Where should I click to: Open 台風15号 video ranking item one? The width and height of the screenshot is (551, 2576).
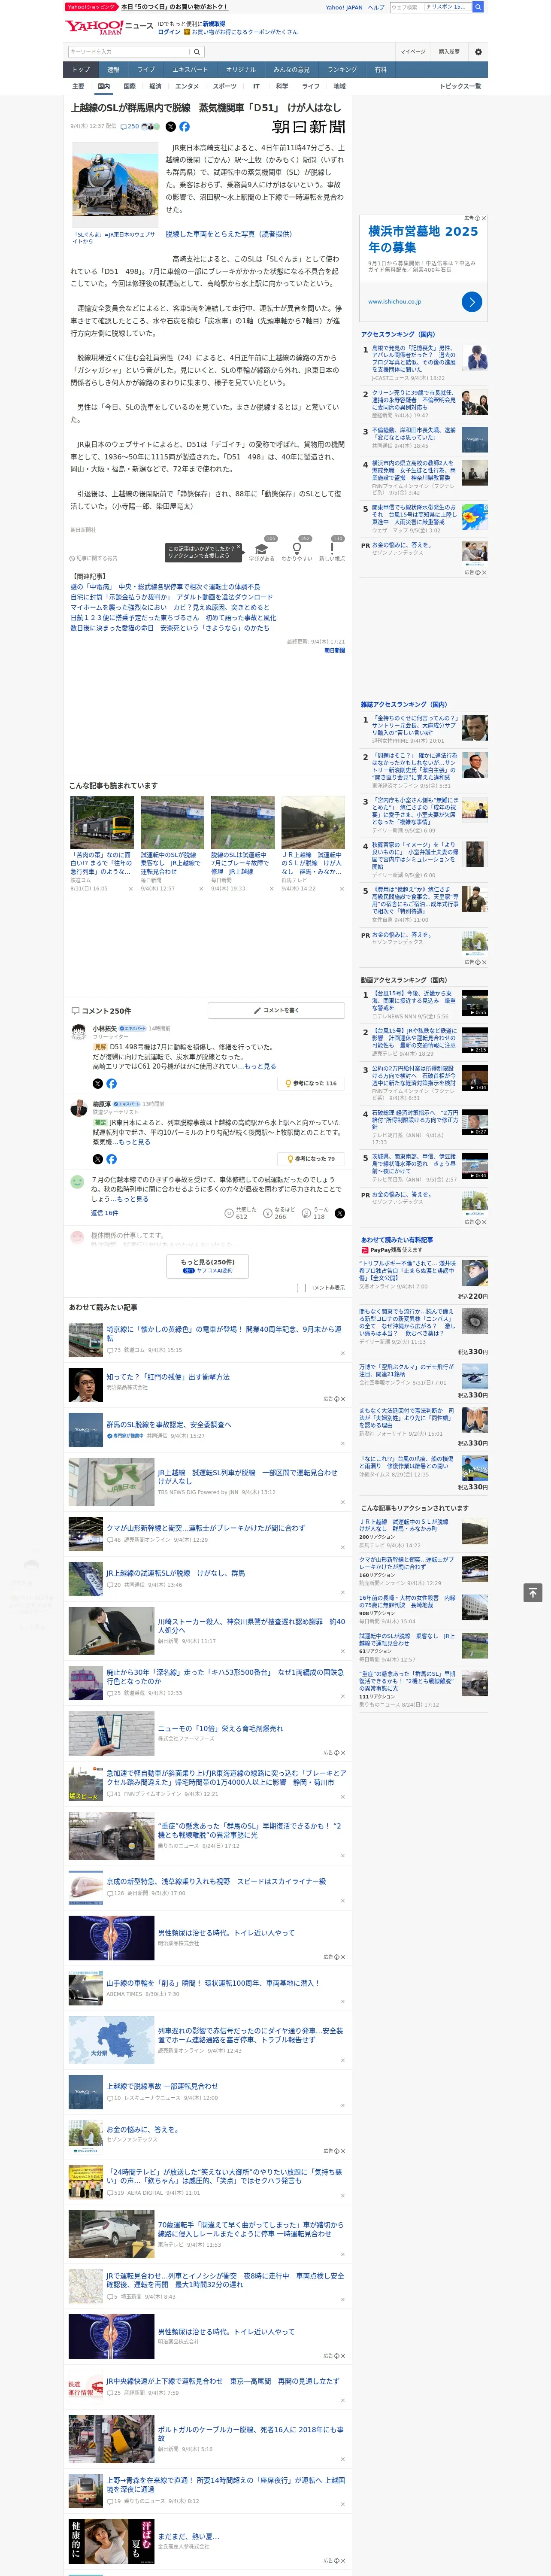coord(414,1001)
